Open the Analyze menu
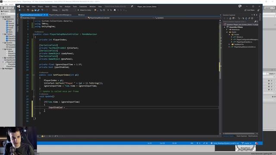This screenshot has width=276, height=155. (x=68, y=6)
